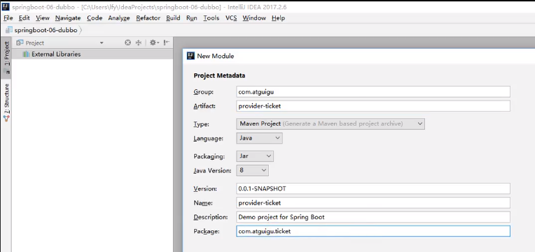
Task: Open the Navigate menu
Action: [68, 18]
